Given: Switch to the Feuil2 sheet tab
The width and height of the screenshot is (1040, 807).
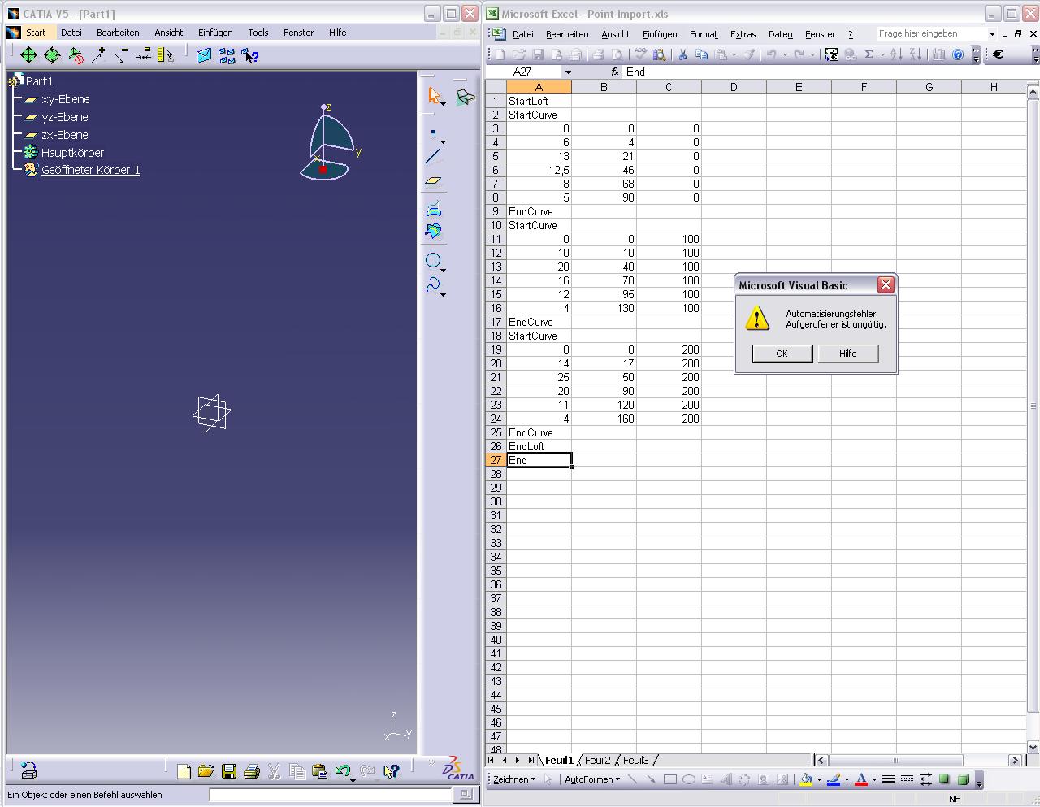Looking at the screenshot, I should (x=597, y=761).
